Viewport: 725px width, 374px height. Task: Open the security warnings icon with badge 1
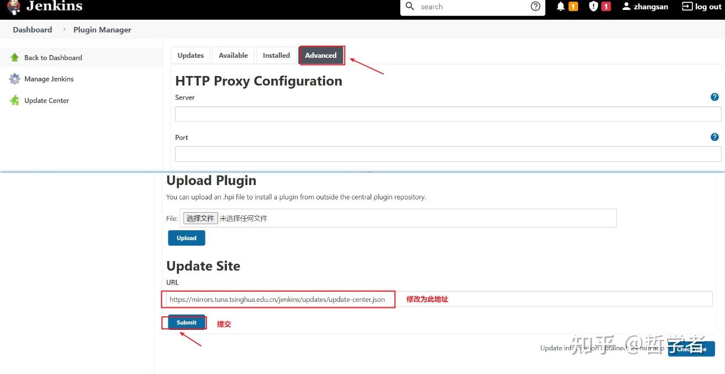point(599,7)
